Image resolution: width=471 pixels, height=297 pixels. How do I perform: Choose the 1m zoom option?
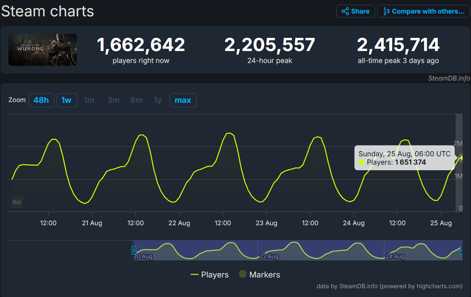(x=89, y=100)
